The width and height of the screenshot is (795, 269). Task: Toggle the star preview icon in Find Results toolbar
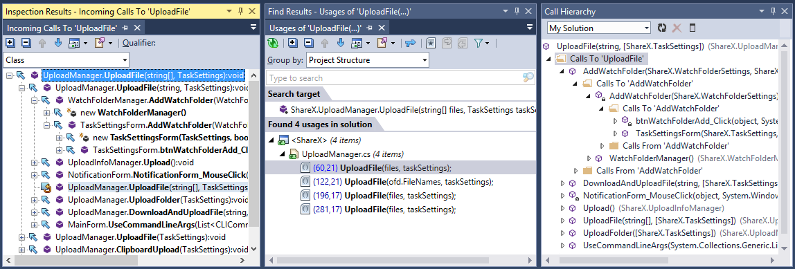pyautogui.click(x=431, y=43)
